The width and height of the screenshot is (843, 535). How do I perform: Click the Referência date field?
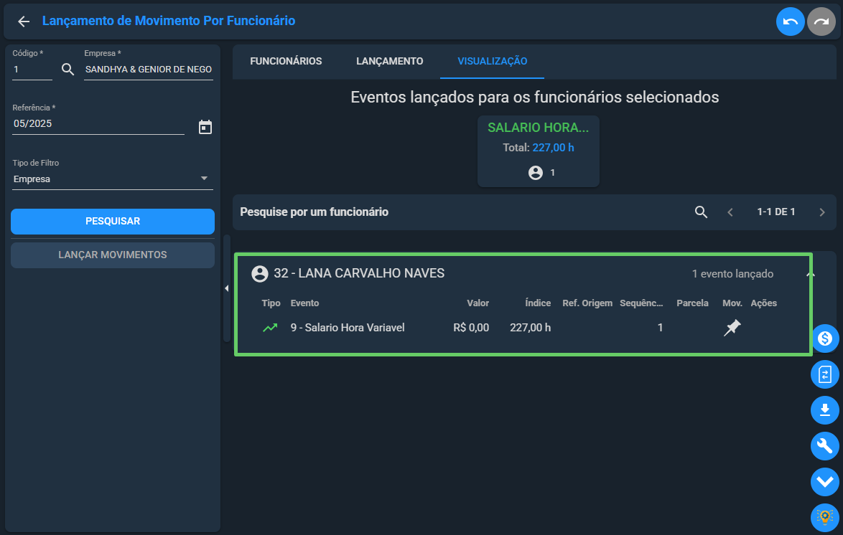coord(98,124)
